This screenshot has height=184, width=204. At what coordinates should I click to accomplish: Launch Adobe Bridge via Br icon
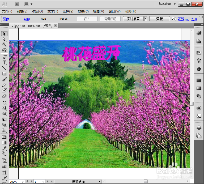[x=17, y=4]
